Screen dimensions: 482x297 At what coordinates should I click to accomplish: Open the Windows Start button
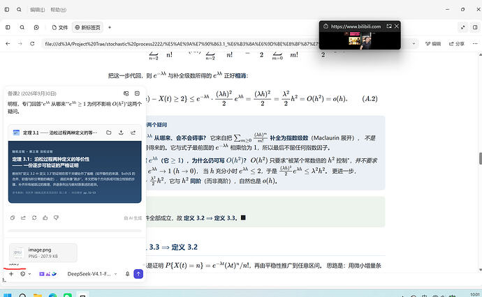8,295
